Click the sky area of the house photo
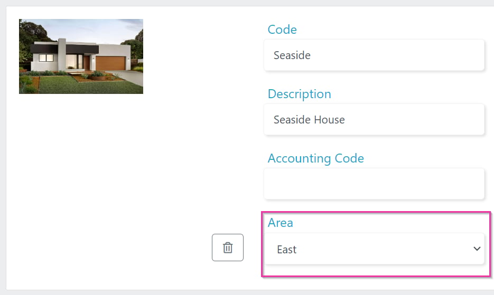 88,28
